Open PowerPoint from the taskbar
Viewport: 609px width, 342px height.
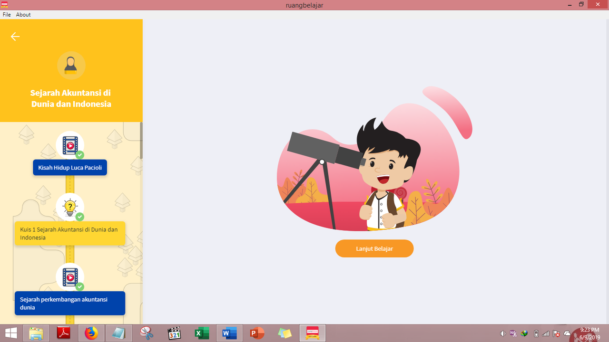click(257, 333)
